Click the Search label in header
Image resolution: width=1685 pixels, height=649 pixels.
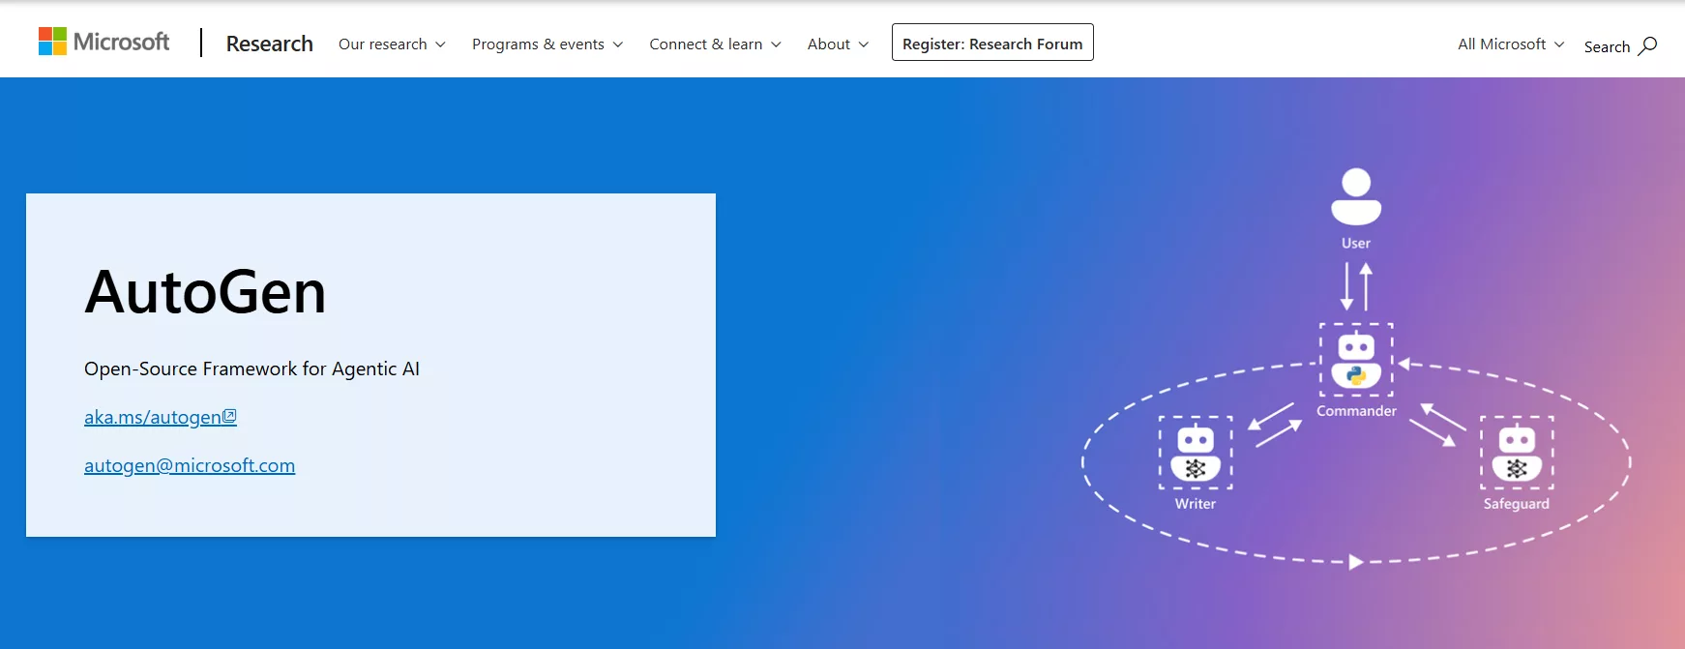tap(1607, 46)
